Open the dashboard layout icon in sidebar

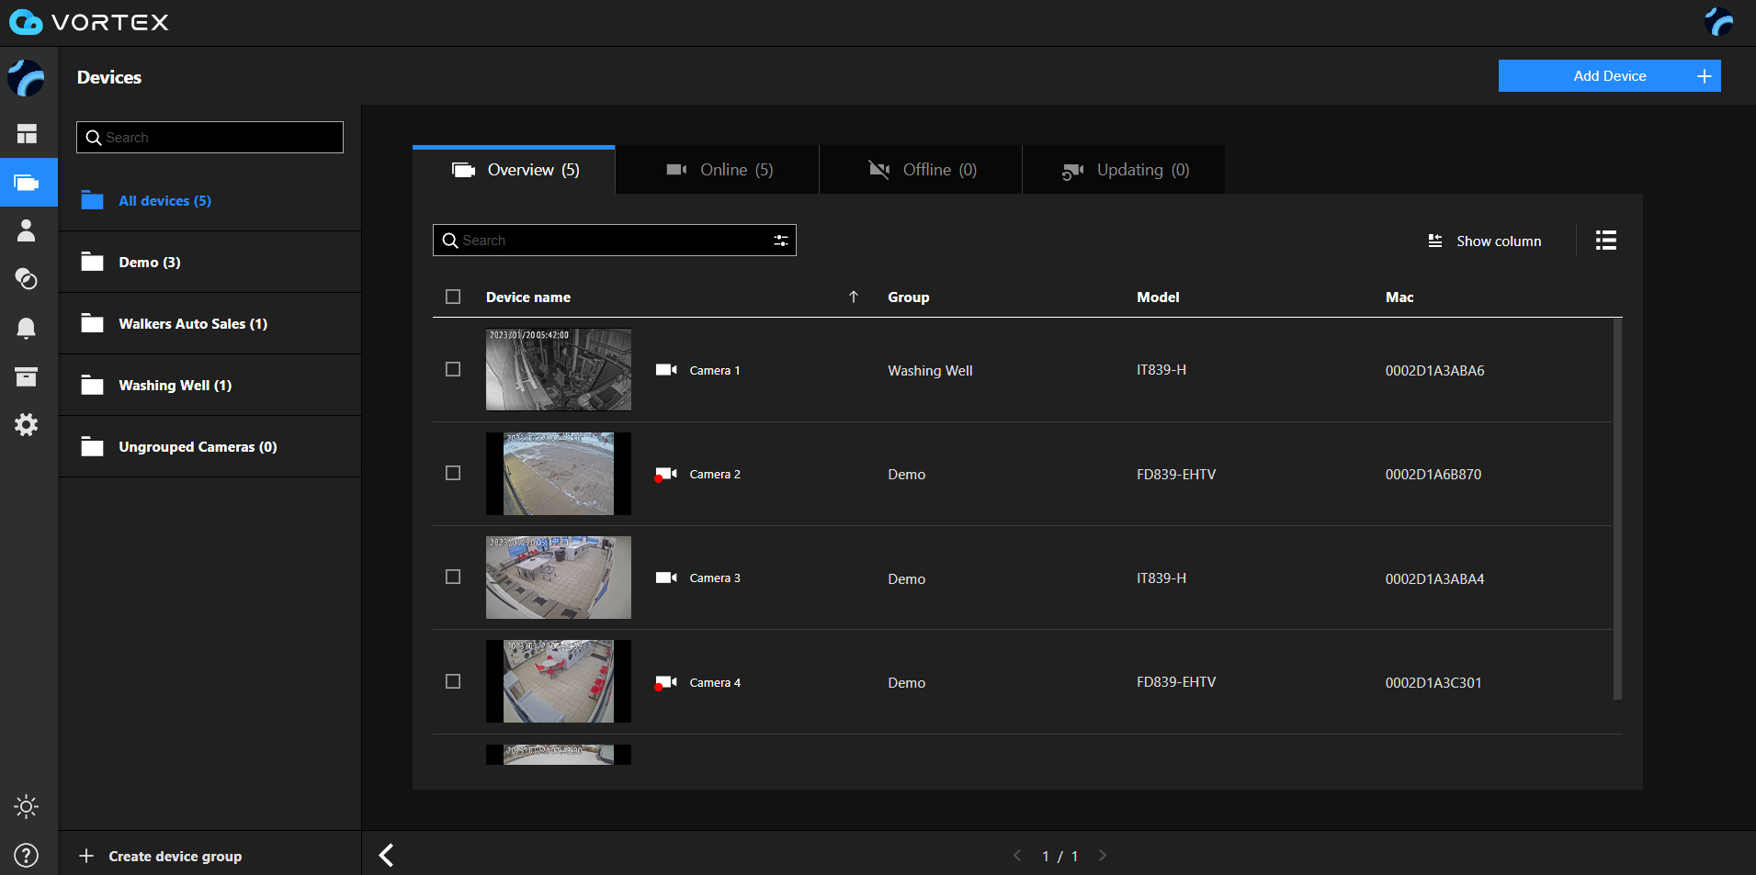(x=27, y=134)
